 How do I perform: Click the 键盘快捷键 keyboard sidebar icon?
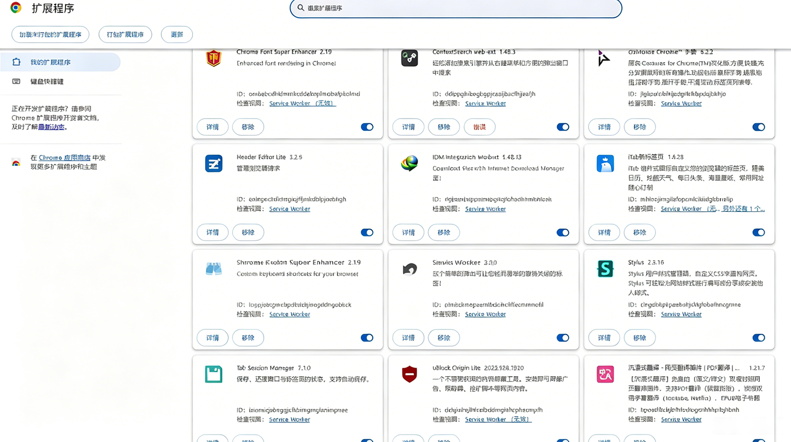[16, 82]
